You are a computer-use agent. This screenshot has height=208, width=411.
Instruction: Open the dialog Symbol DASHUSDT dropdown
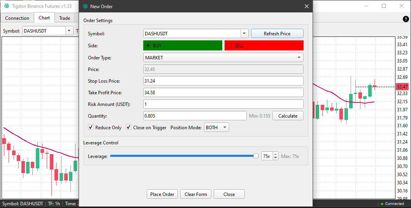pyautogui.click(x=244, y=34)
